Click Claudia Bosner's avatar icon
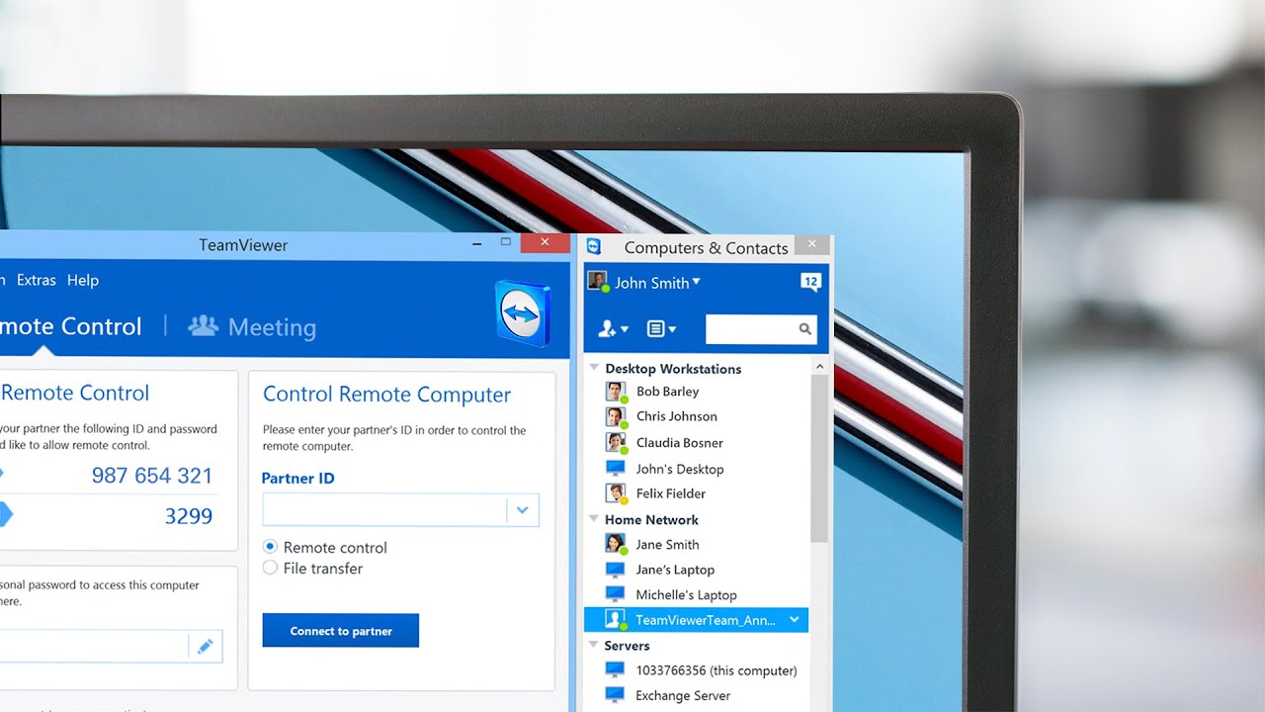Screen dimensions: 1265x712 (x=617, y=443)
